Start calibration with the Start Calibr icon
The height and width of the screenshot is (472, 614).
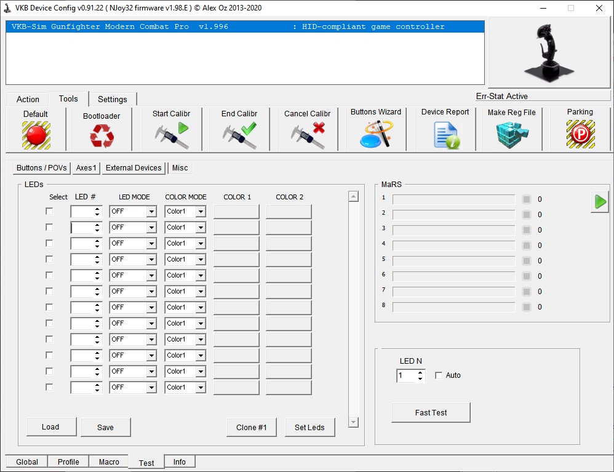pyautogui.click(x=172, y=135)
